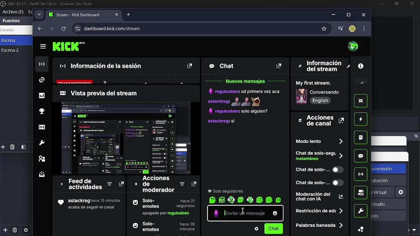Screen dimensions: 420x236
Task: Focus the Enviar un mensaje input field
Action: 245,213
